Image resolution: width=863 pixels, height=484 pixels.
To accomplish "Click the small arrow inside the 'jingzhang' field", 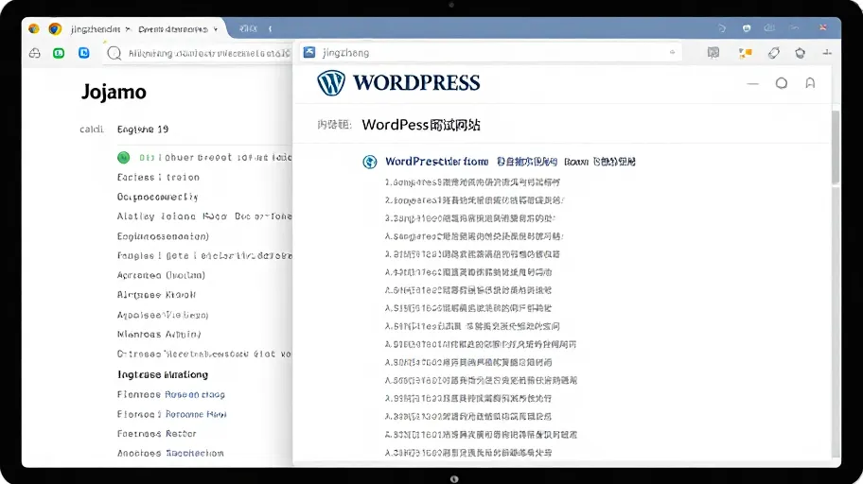I will [x=673, y=52].
